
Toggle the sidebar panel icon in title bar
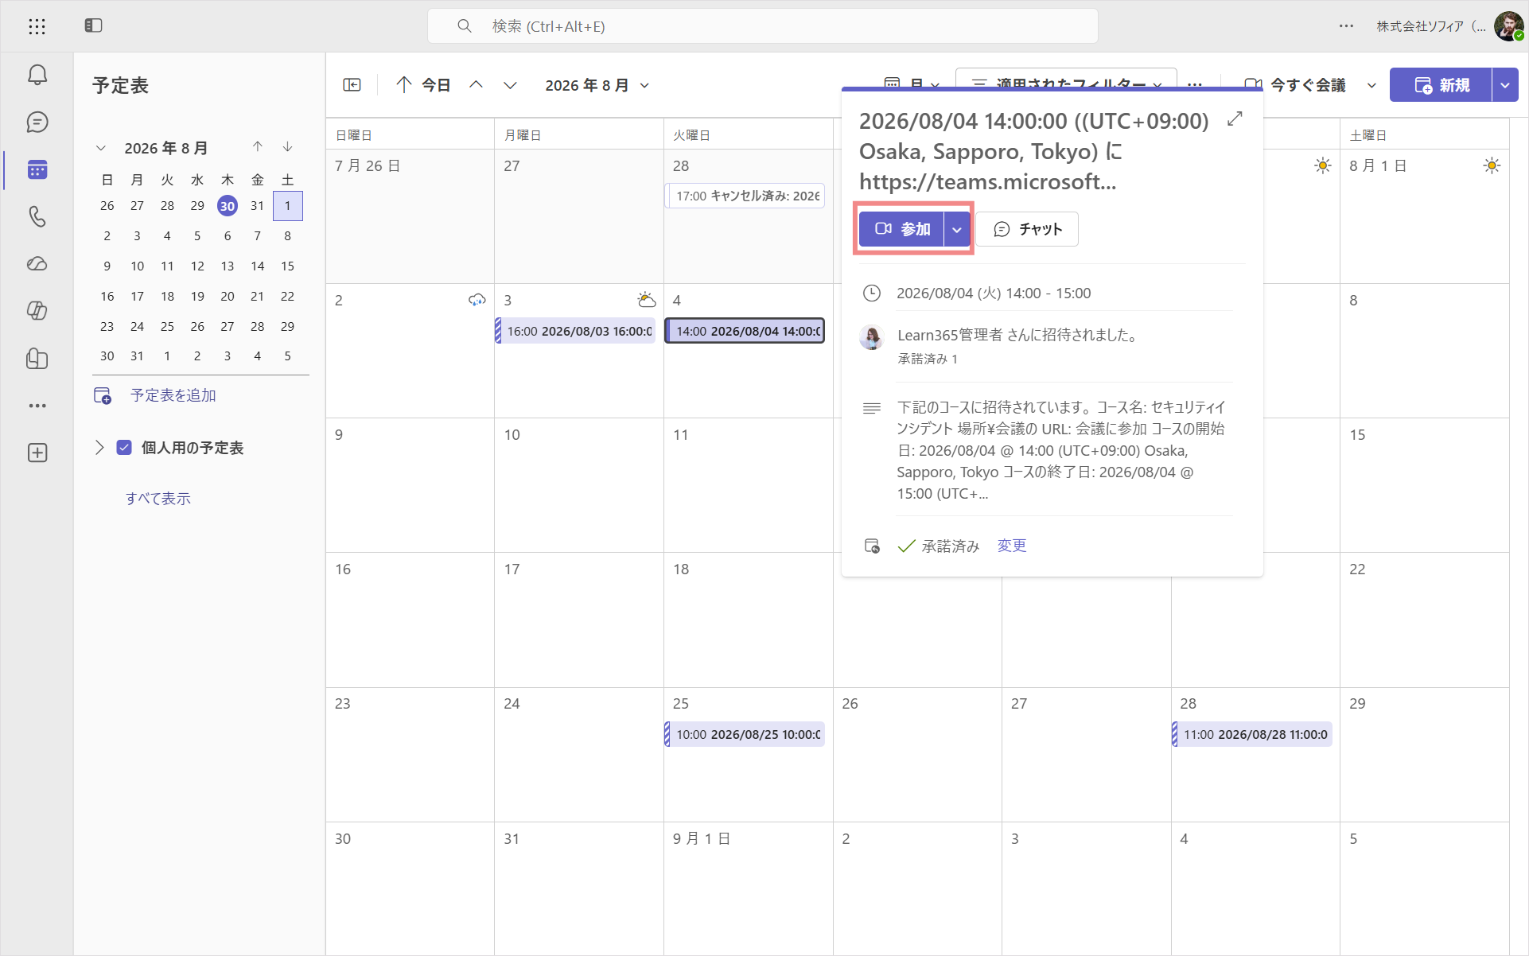point(93,25)
